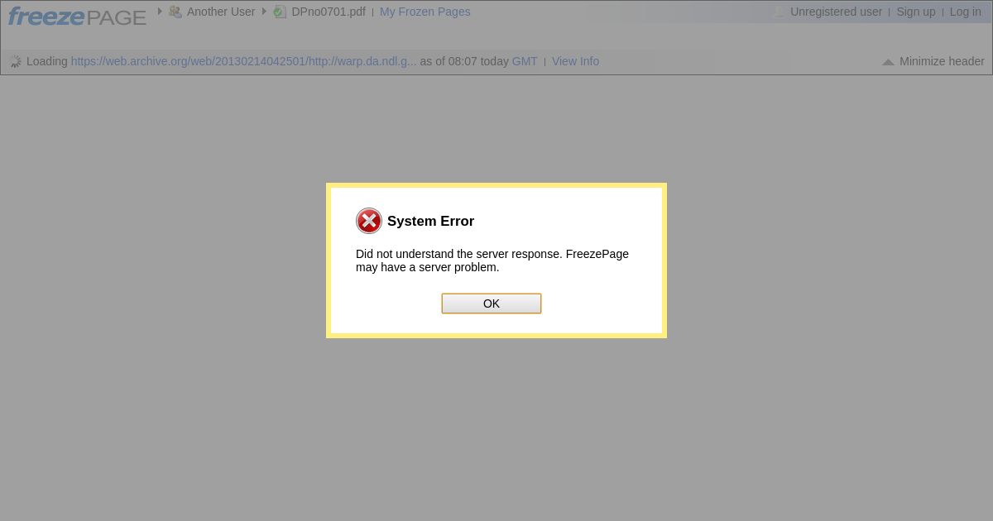The height and width of the screenshot is (521, 993).
Task: Click the DPno0701.pdf breadcrumb
Action: point(329,12)
